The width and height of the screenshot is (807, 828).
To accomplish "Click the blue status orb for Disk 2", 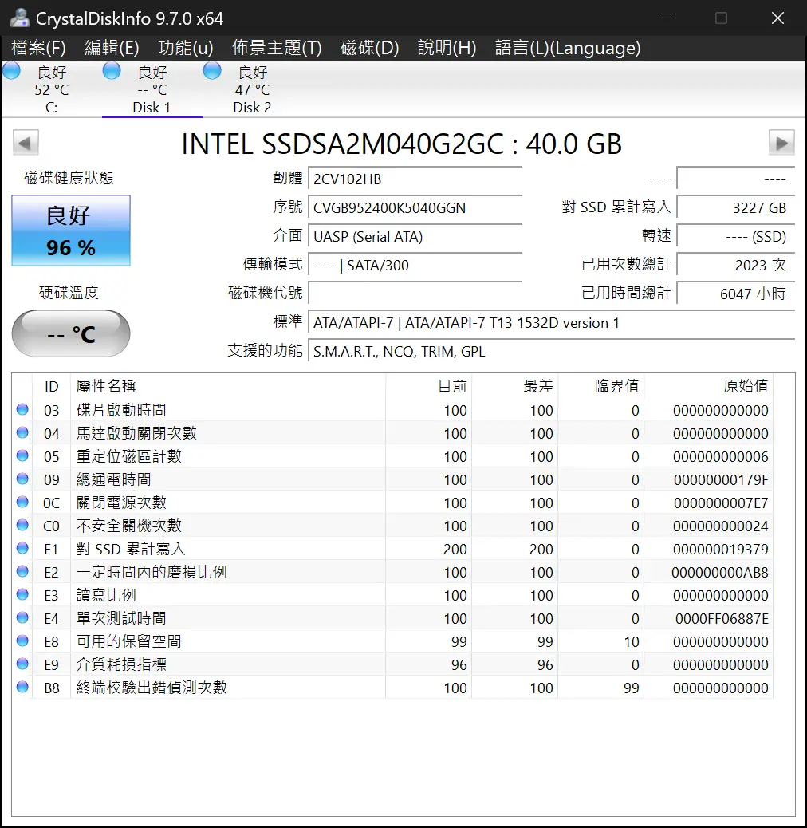I will [x=212, y=71].
